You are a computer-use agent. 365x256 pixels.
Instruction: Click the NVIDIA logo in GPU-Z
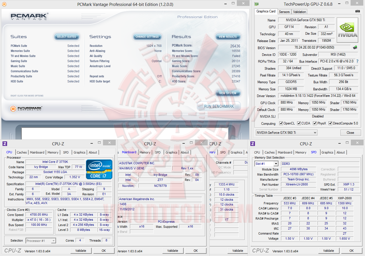[347, 30]
